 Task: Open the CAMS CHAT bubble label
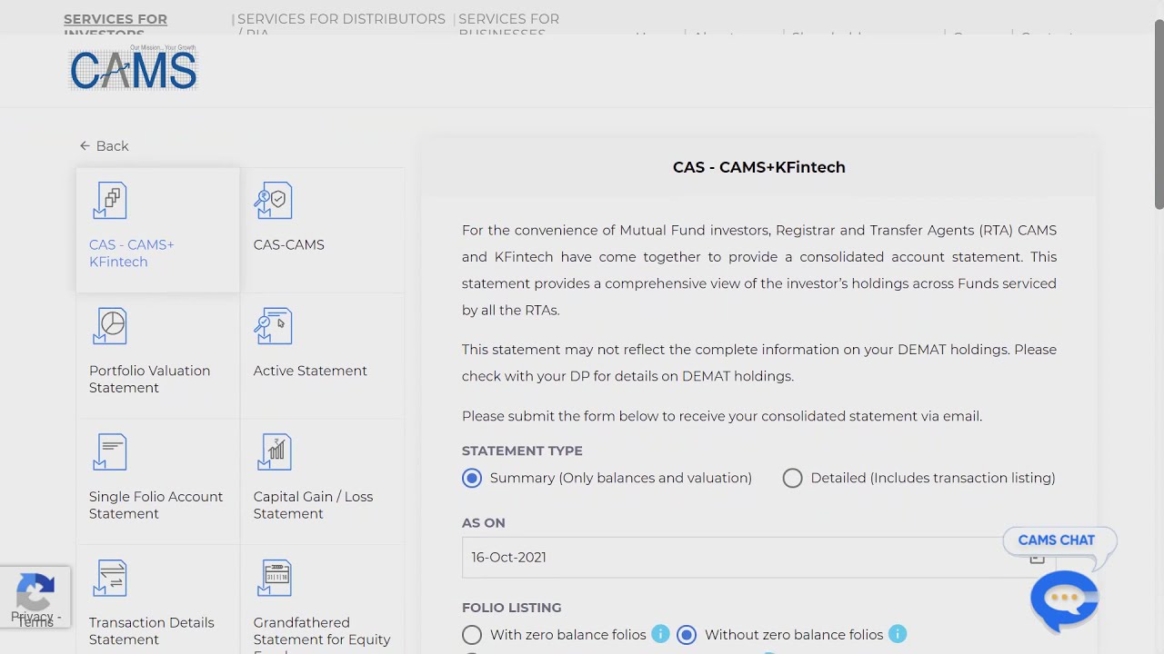[x=1057, y=540]
